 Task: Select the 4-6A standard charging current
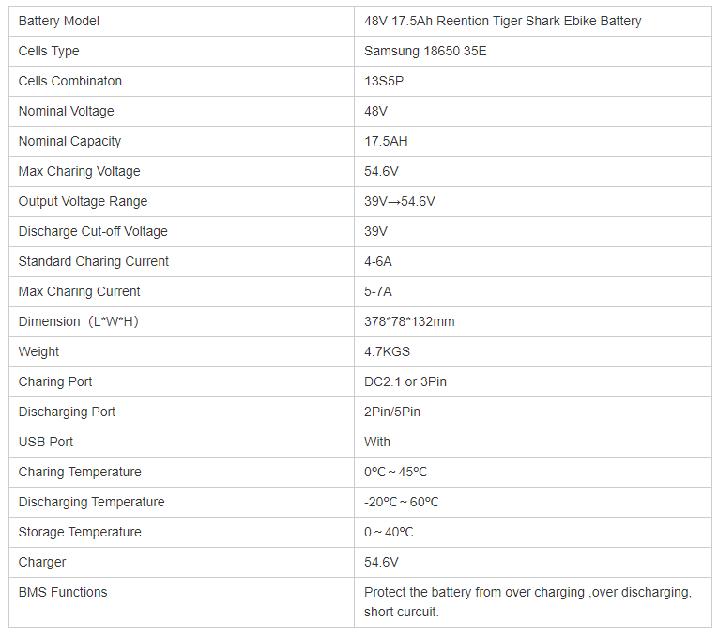tap(378, 261)
